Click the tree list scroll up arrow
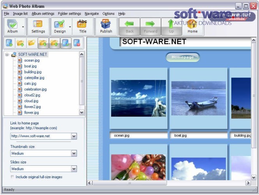 point(82,54)
